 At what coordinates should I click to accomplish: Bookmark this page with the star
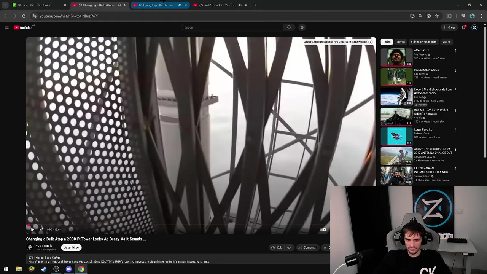[x=437, y=16]
